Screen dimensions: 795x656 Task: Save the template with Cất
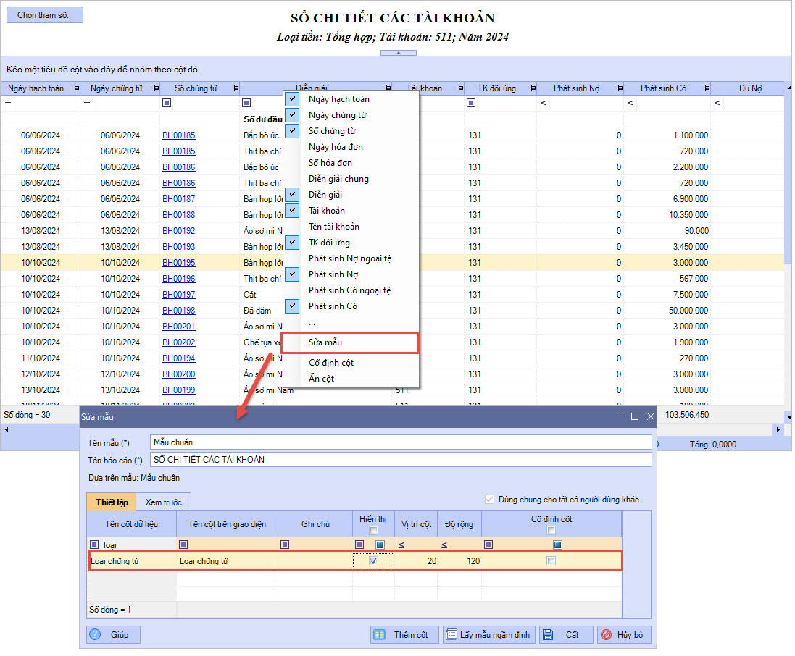[565, 635]
